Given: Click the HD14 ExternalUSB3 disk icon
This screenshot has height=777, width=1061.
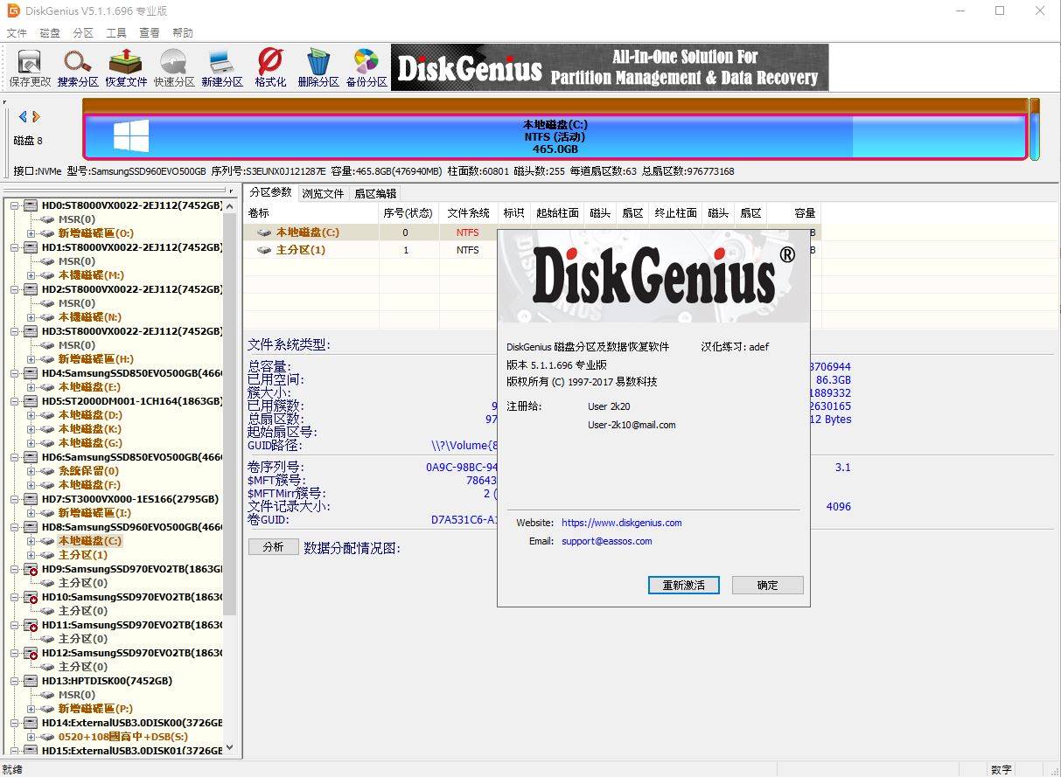Looking at the screenshot, I should pyautogui.click(x=31, y=723).
